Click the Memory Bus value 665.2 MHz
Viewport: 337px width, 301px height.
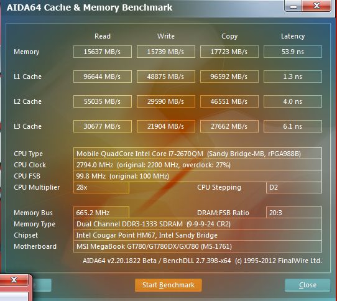[101, 213]
